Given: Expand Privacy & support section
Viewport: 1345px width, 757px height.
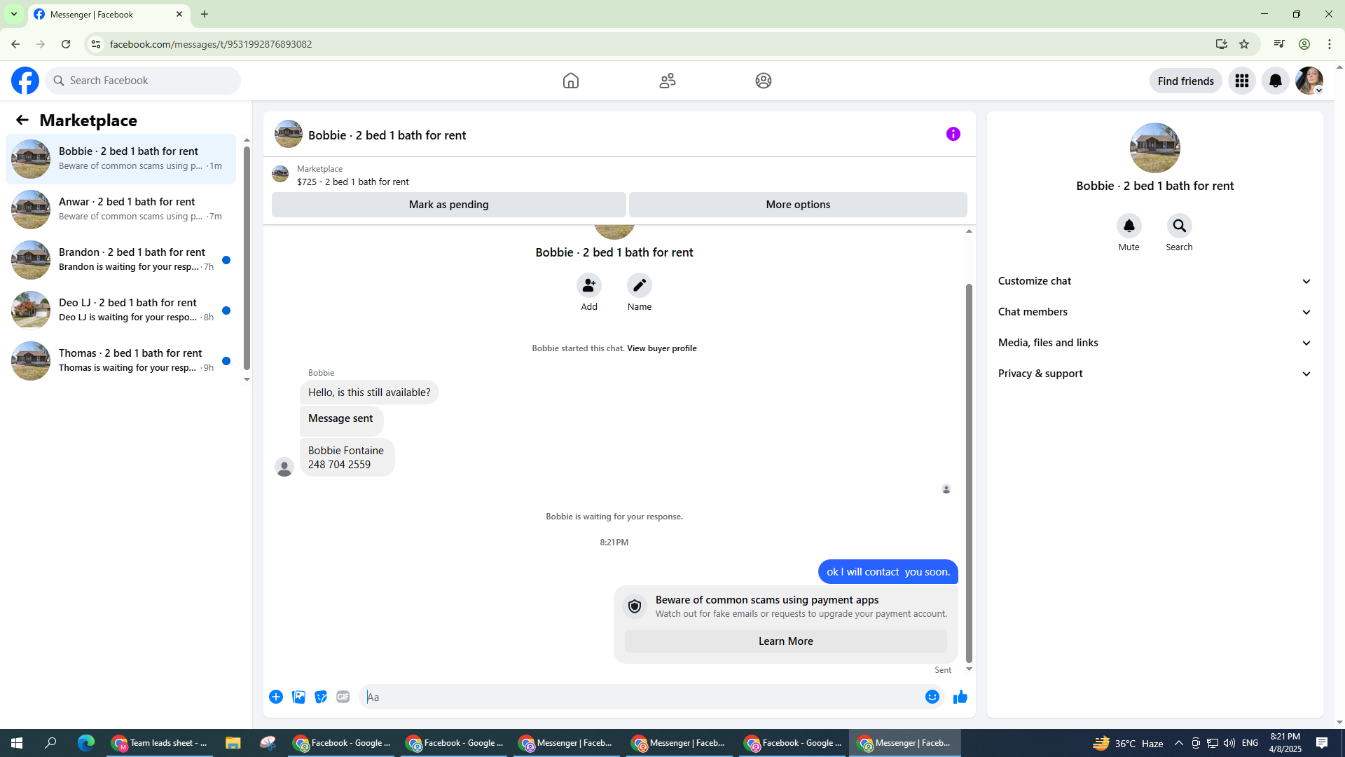Looking at the screenshot, I should pyautogui.click(x=1154, y=374).
